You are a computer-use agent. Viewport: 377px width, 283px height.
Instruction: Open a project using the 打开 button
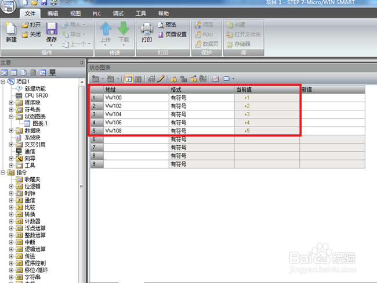(x=31, y=25)
